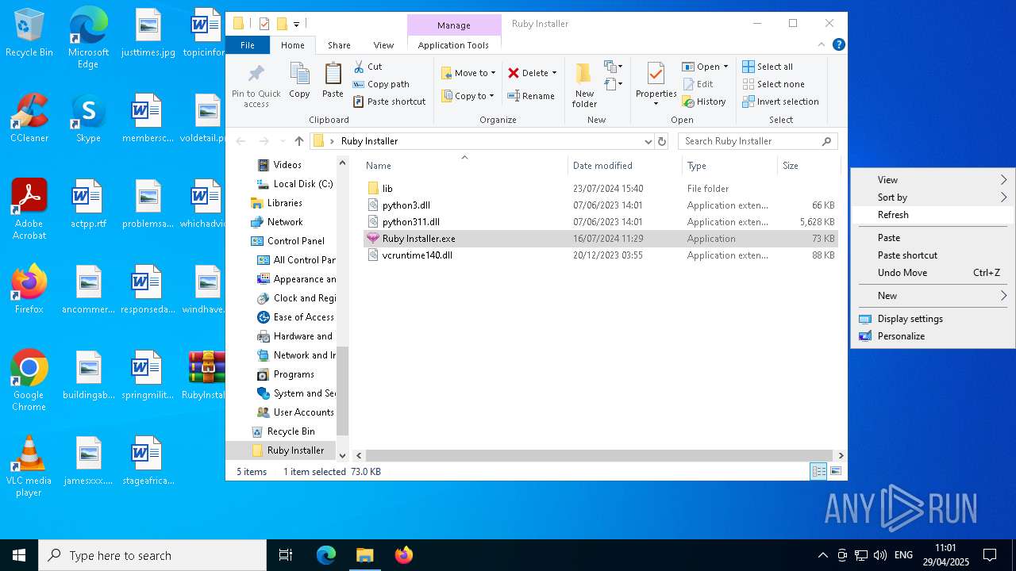The height and width of the screenshot is (571, 1016).
Task: Sort by Size column header
Action: click(808, 166)
